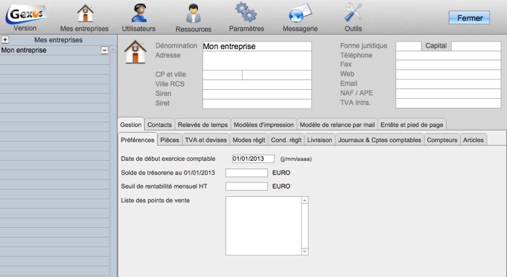This screenshot has width=507, height=277.
Task: Open the Modèles d'impression tab
Action: (x=264, y=125)
